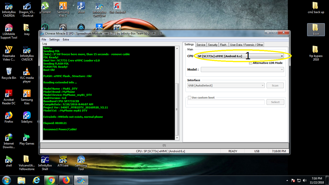Select the Boot folder on desktop
The image size is (329, 185).
tap(316, 30)
